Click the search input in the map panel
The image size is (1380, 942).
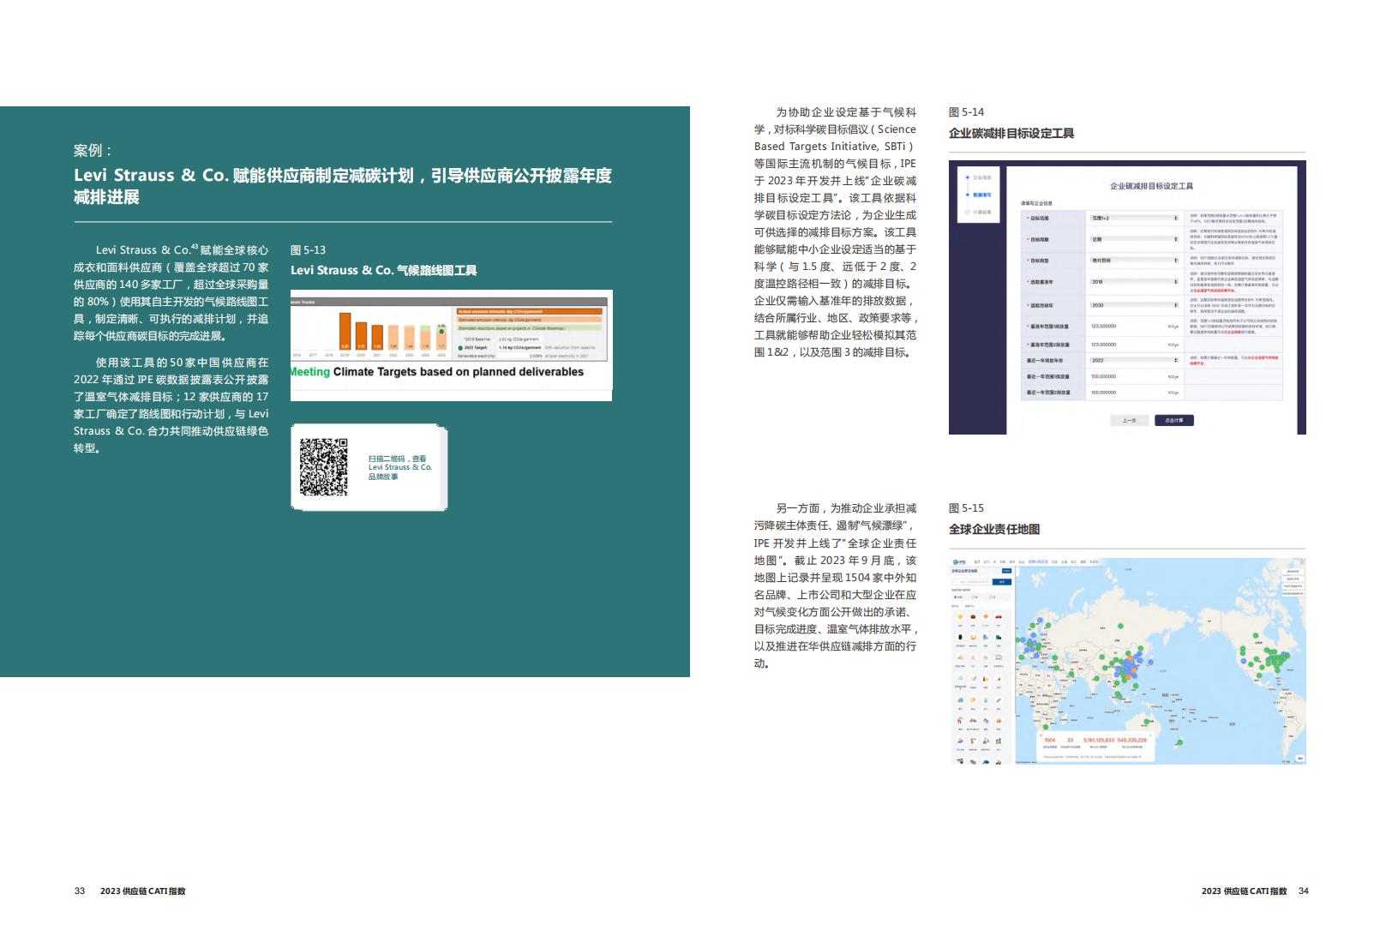click(x=972, y=582)
